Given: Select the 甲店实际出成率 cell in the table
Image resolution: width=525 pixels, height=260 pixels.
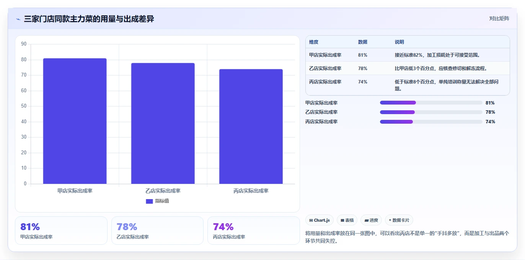Looking at the screenshot, I should 325,55.
